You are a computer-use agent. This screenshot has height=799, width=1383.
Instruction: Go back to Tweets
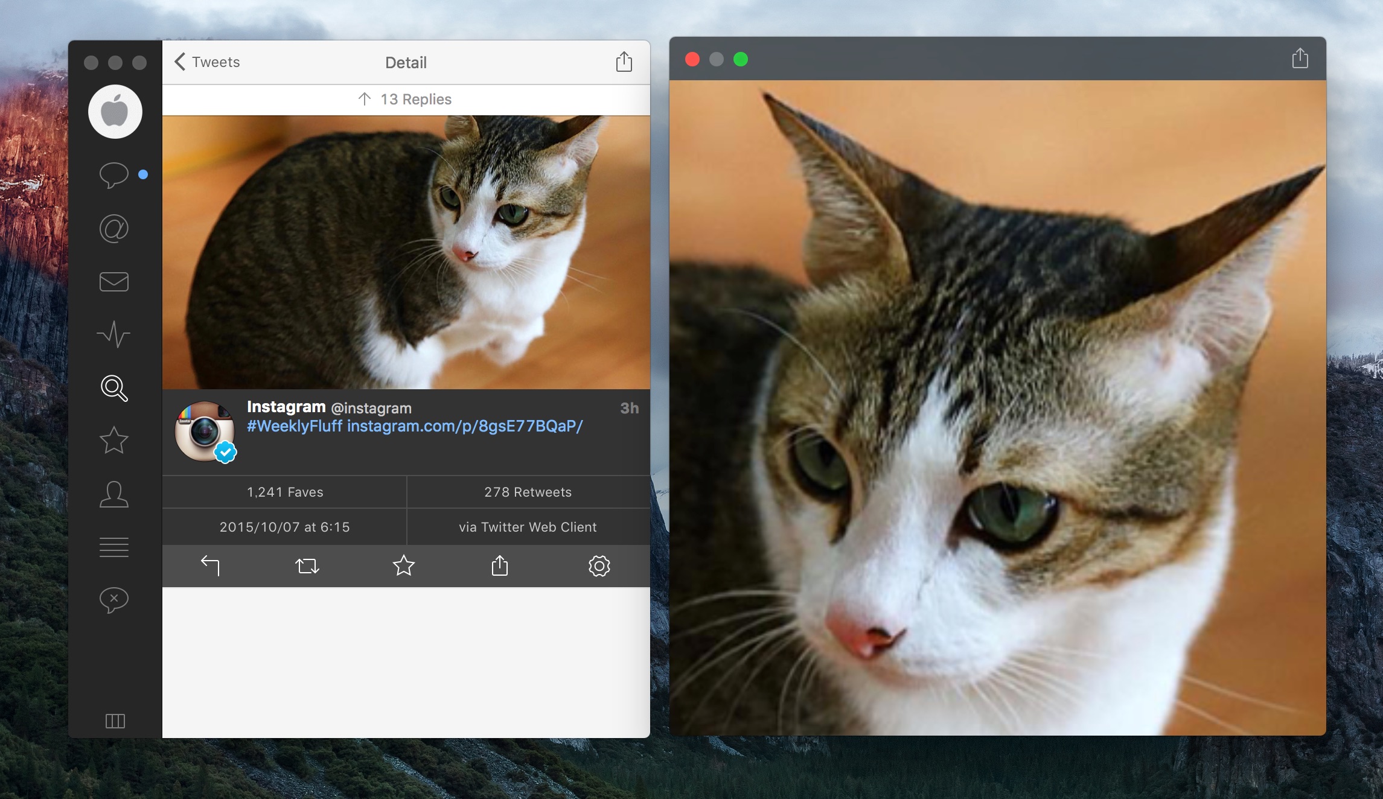207,62
